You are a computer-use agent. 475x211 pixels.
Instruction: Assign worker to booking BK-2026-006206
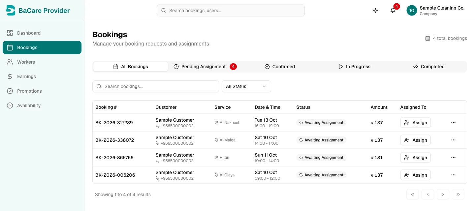click(416, 175)
